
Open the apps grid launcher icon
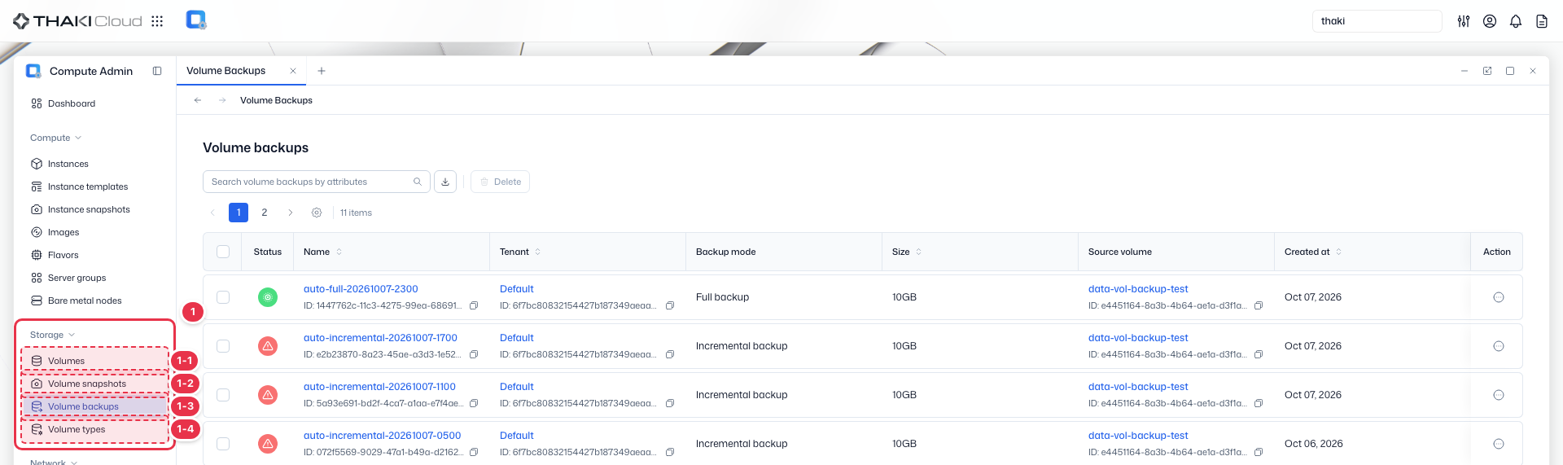(157, 21)
